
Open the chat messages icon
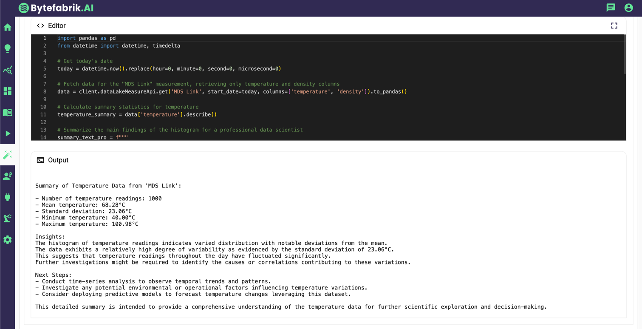coord(611,8)
